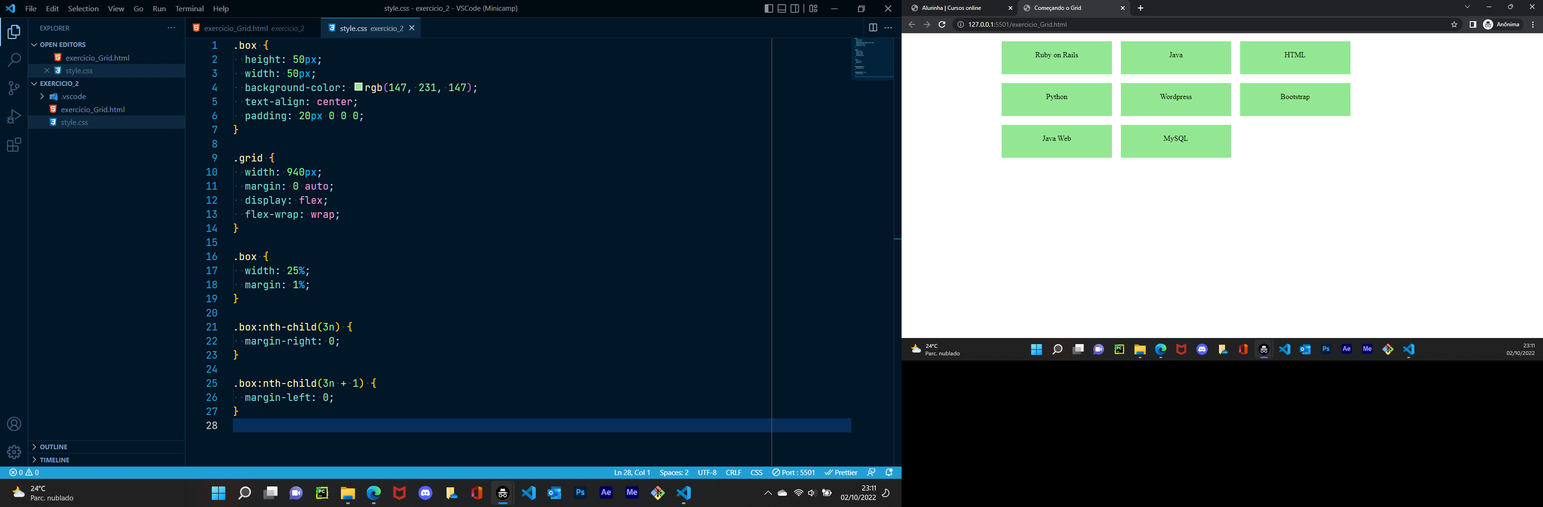This screenshot has height=507, width=1543.
Task: Show hidden system tray icons
Action: tap(767, 493)
